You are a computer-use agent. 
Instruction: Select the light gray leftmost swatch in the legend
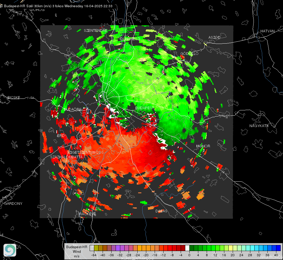tap(92, 248)
